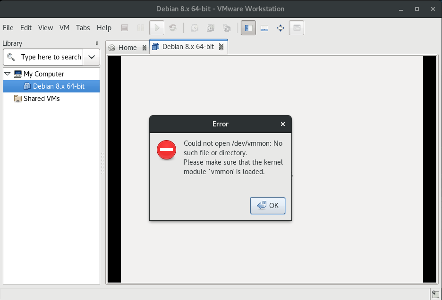Viewport: 442px width, 300px height.
Task: Toggle the Unity mode toolbar button
Action: (297, 28)
